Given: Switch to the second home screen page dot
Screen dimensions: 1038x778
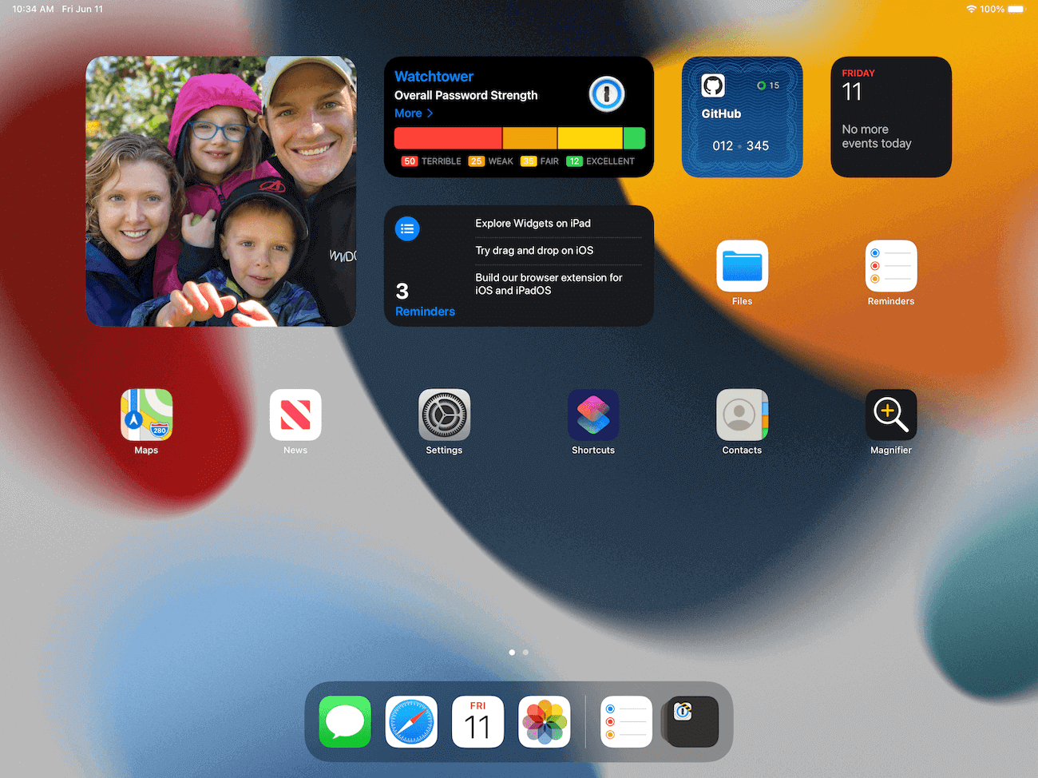Looking at the screenshot, I should pos(526,652).
